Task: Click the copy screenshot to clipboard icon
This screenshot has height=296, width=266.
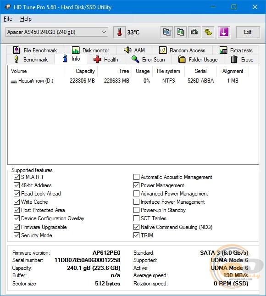Action: pyautogui.click(x=181, y=32)
